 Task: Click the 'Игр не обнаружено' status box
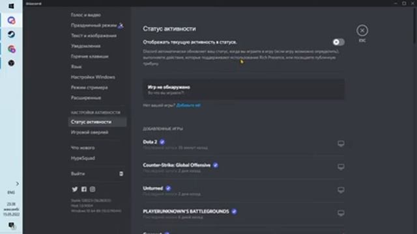[x=244, y=90]
